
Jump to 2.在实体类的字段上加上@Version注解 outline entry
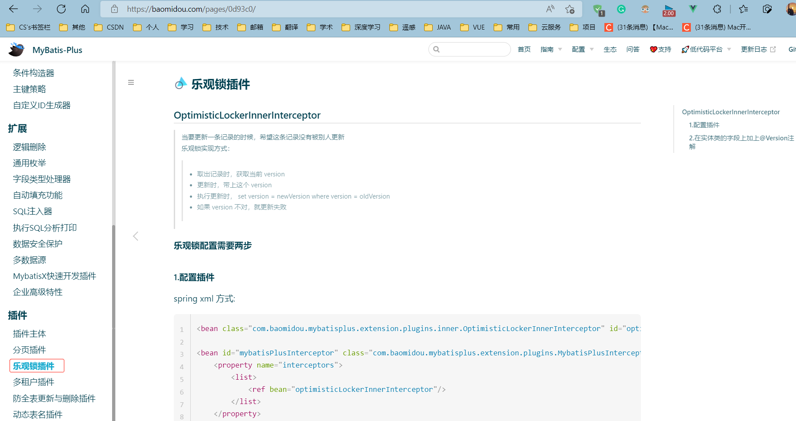(x=741, y=142)
